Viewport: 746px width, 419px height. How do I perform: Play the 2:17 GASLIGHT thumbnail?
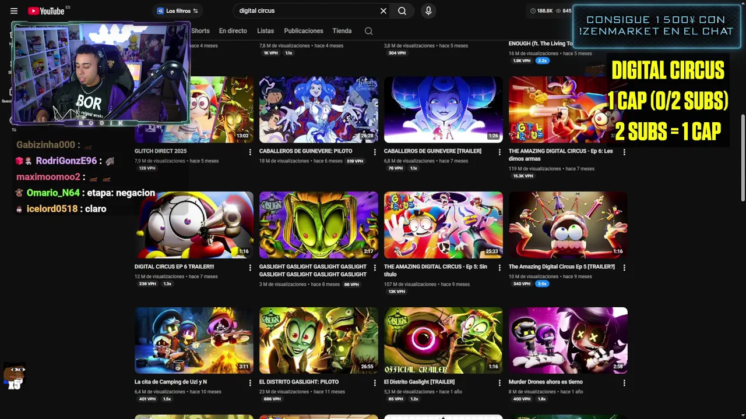click(319, 225)
